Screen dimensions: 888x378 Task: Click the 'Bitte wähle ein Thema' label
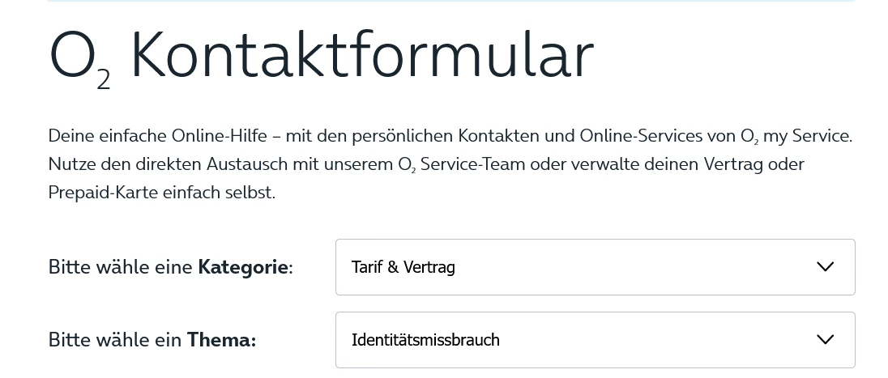pos(152,340)
